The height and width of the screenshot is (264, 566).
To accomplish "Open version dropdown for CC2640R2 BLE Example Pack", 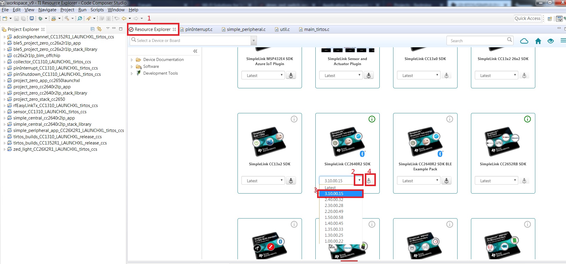I will [419, 180].
